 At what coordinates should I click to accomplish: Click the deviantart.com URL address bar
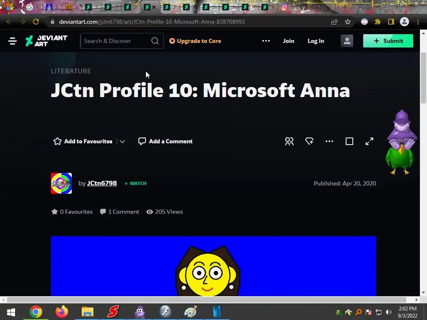(x=152, y=22)
